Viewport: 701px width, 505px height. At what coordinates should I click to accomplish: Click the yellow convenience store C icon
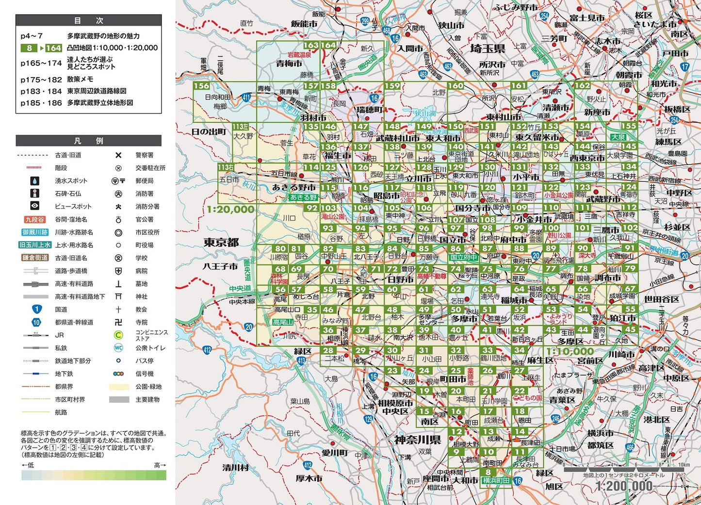[118, 335]
